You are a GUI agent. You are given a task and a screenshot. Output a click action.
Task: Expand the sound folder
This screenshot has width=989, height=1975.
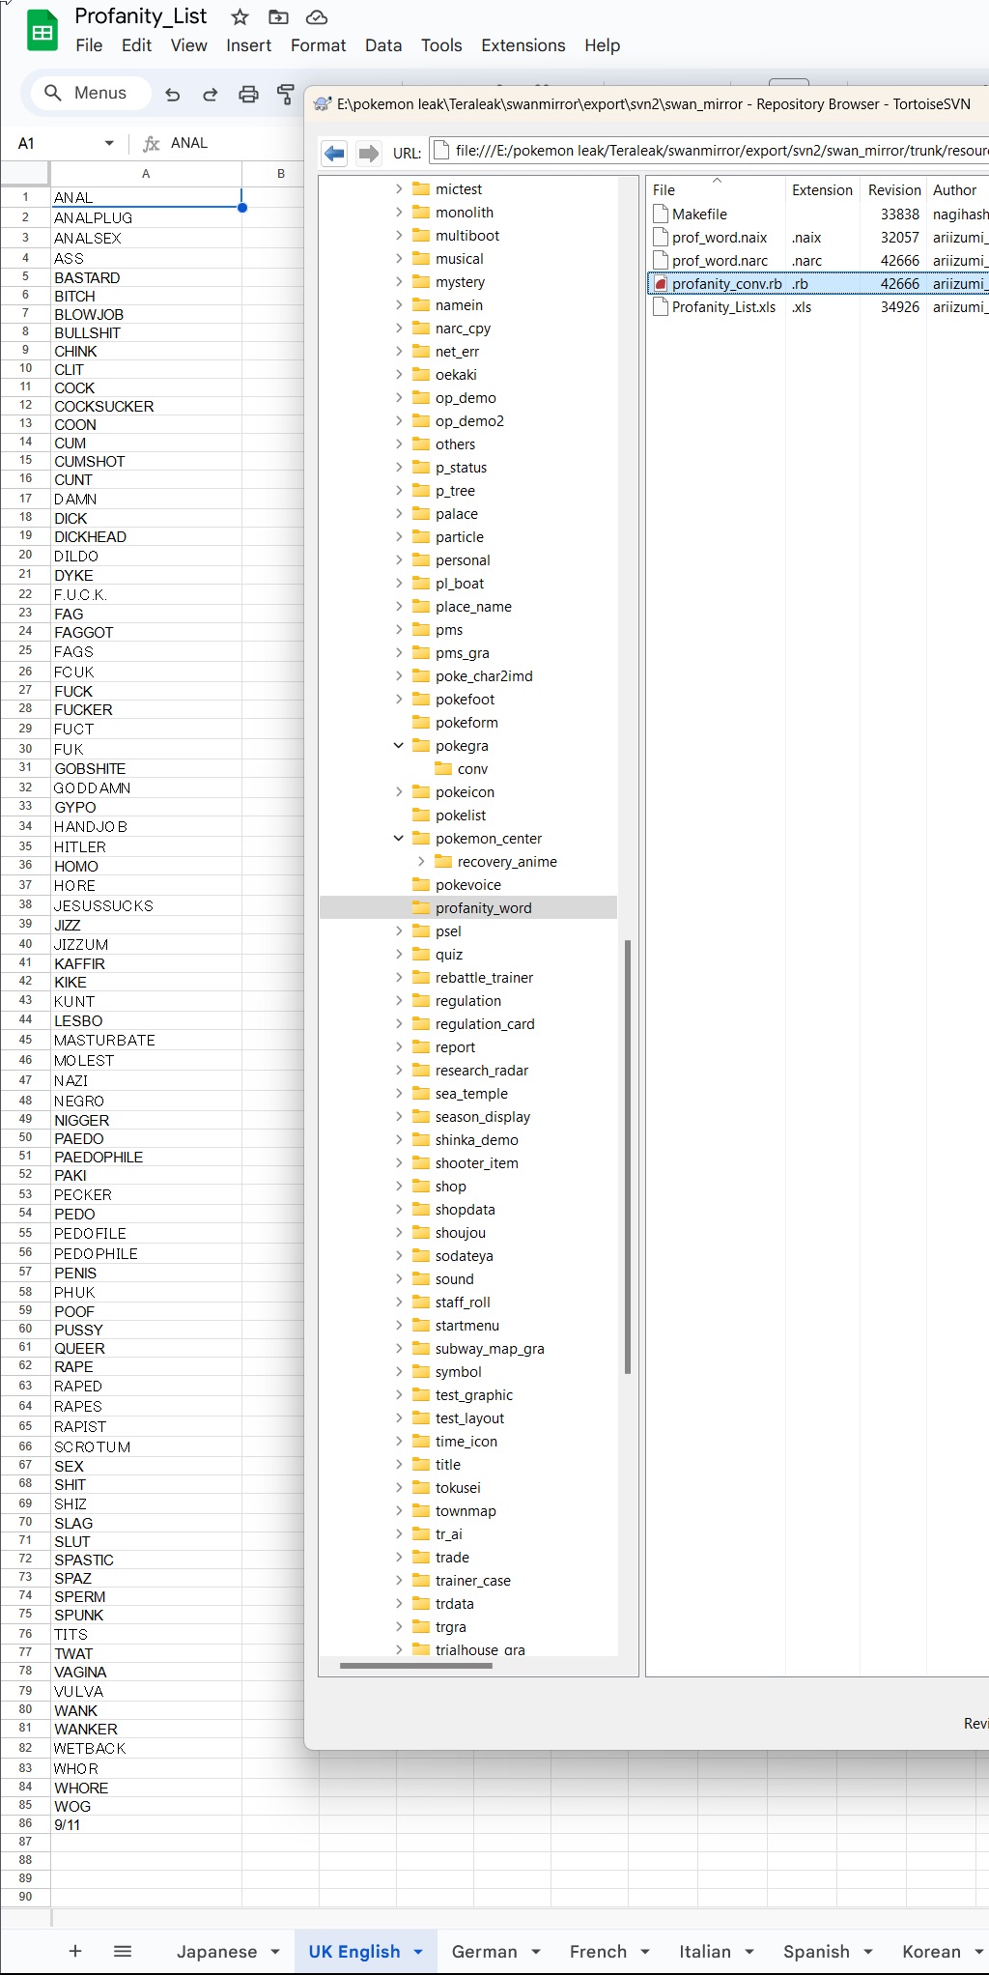(x=399, y=1279)
